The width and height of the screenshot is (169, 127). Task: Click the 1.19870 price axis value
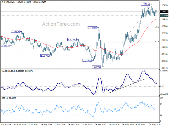point(164,5)
